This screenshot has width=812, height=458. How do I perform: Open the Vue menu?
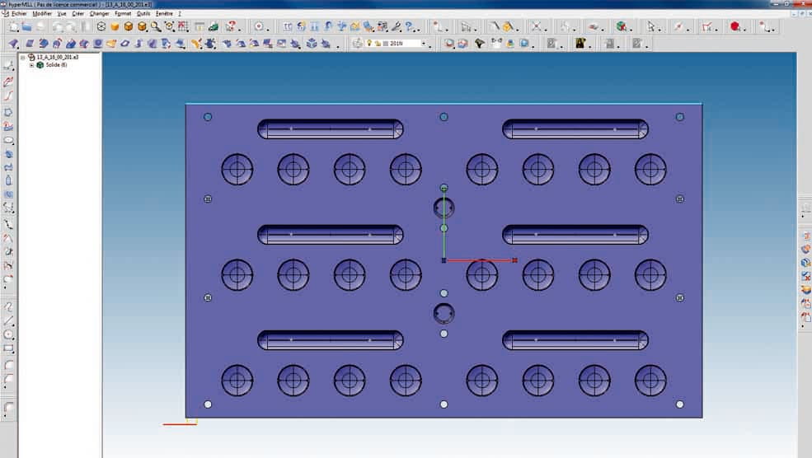62,13
